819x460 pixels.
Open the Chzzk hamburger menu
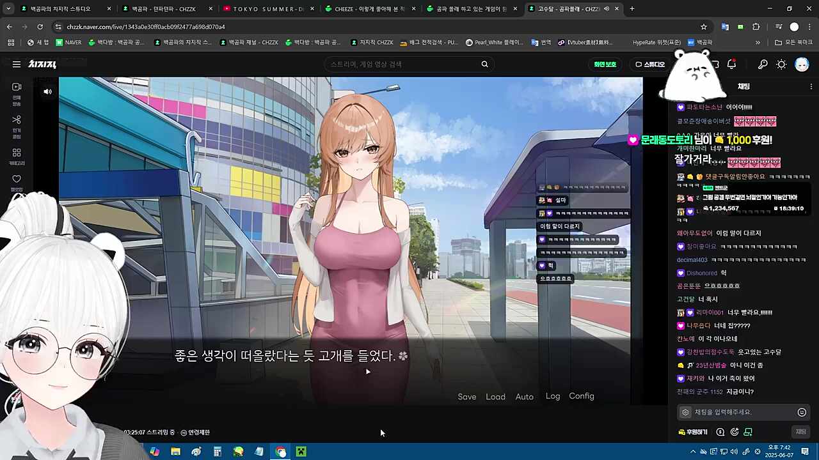point(16,64)
